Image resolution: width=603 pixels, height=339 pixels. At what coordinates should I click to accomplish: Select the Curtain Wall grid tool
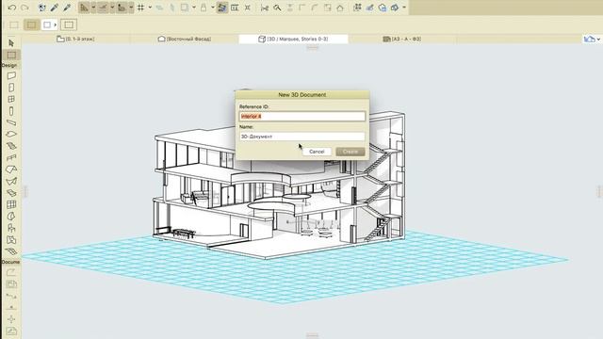pos(11,204)
